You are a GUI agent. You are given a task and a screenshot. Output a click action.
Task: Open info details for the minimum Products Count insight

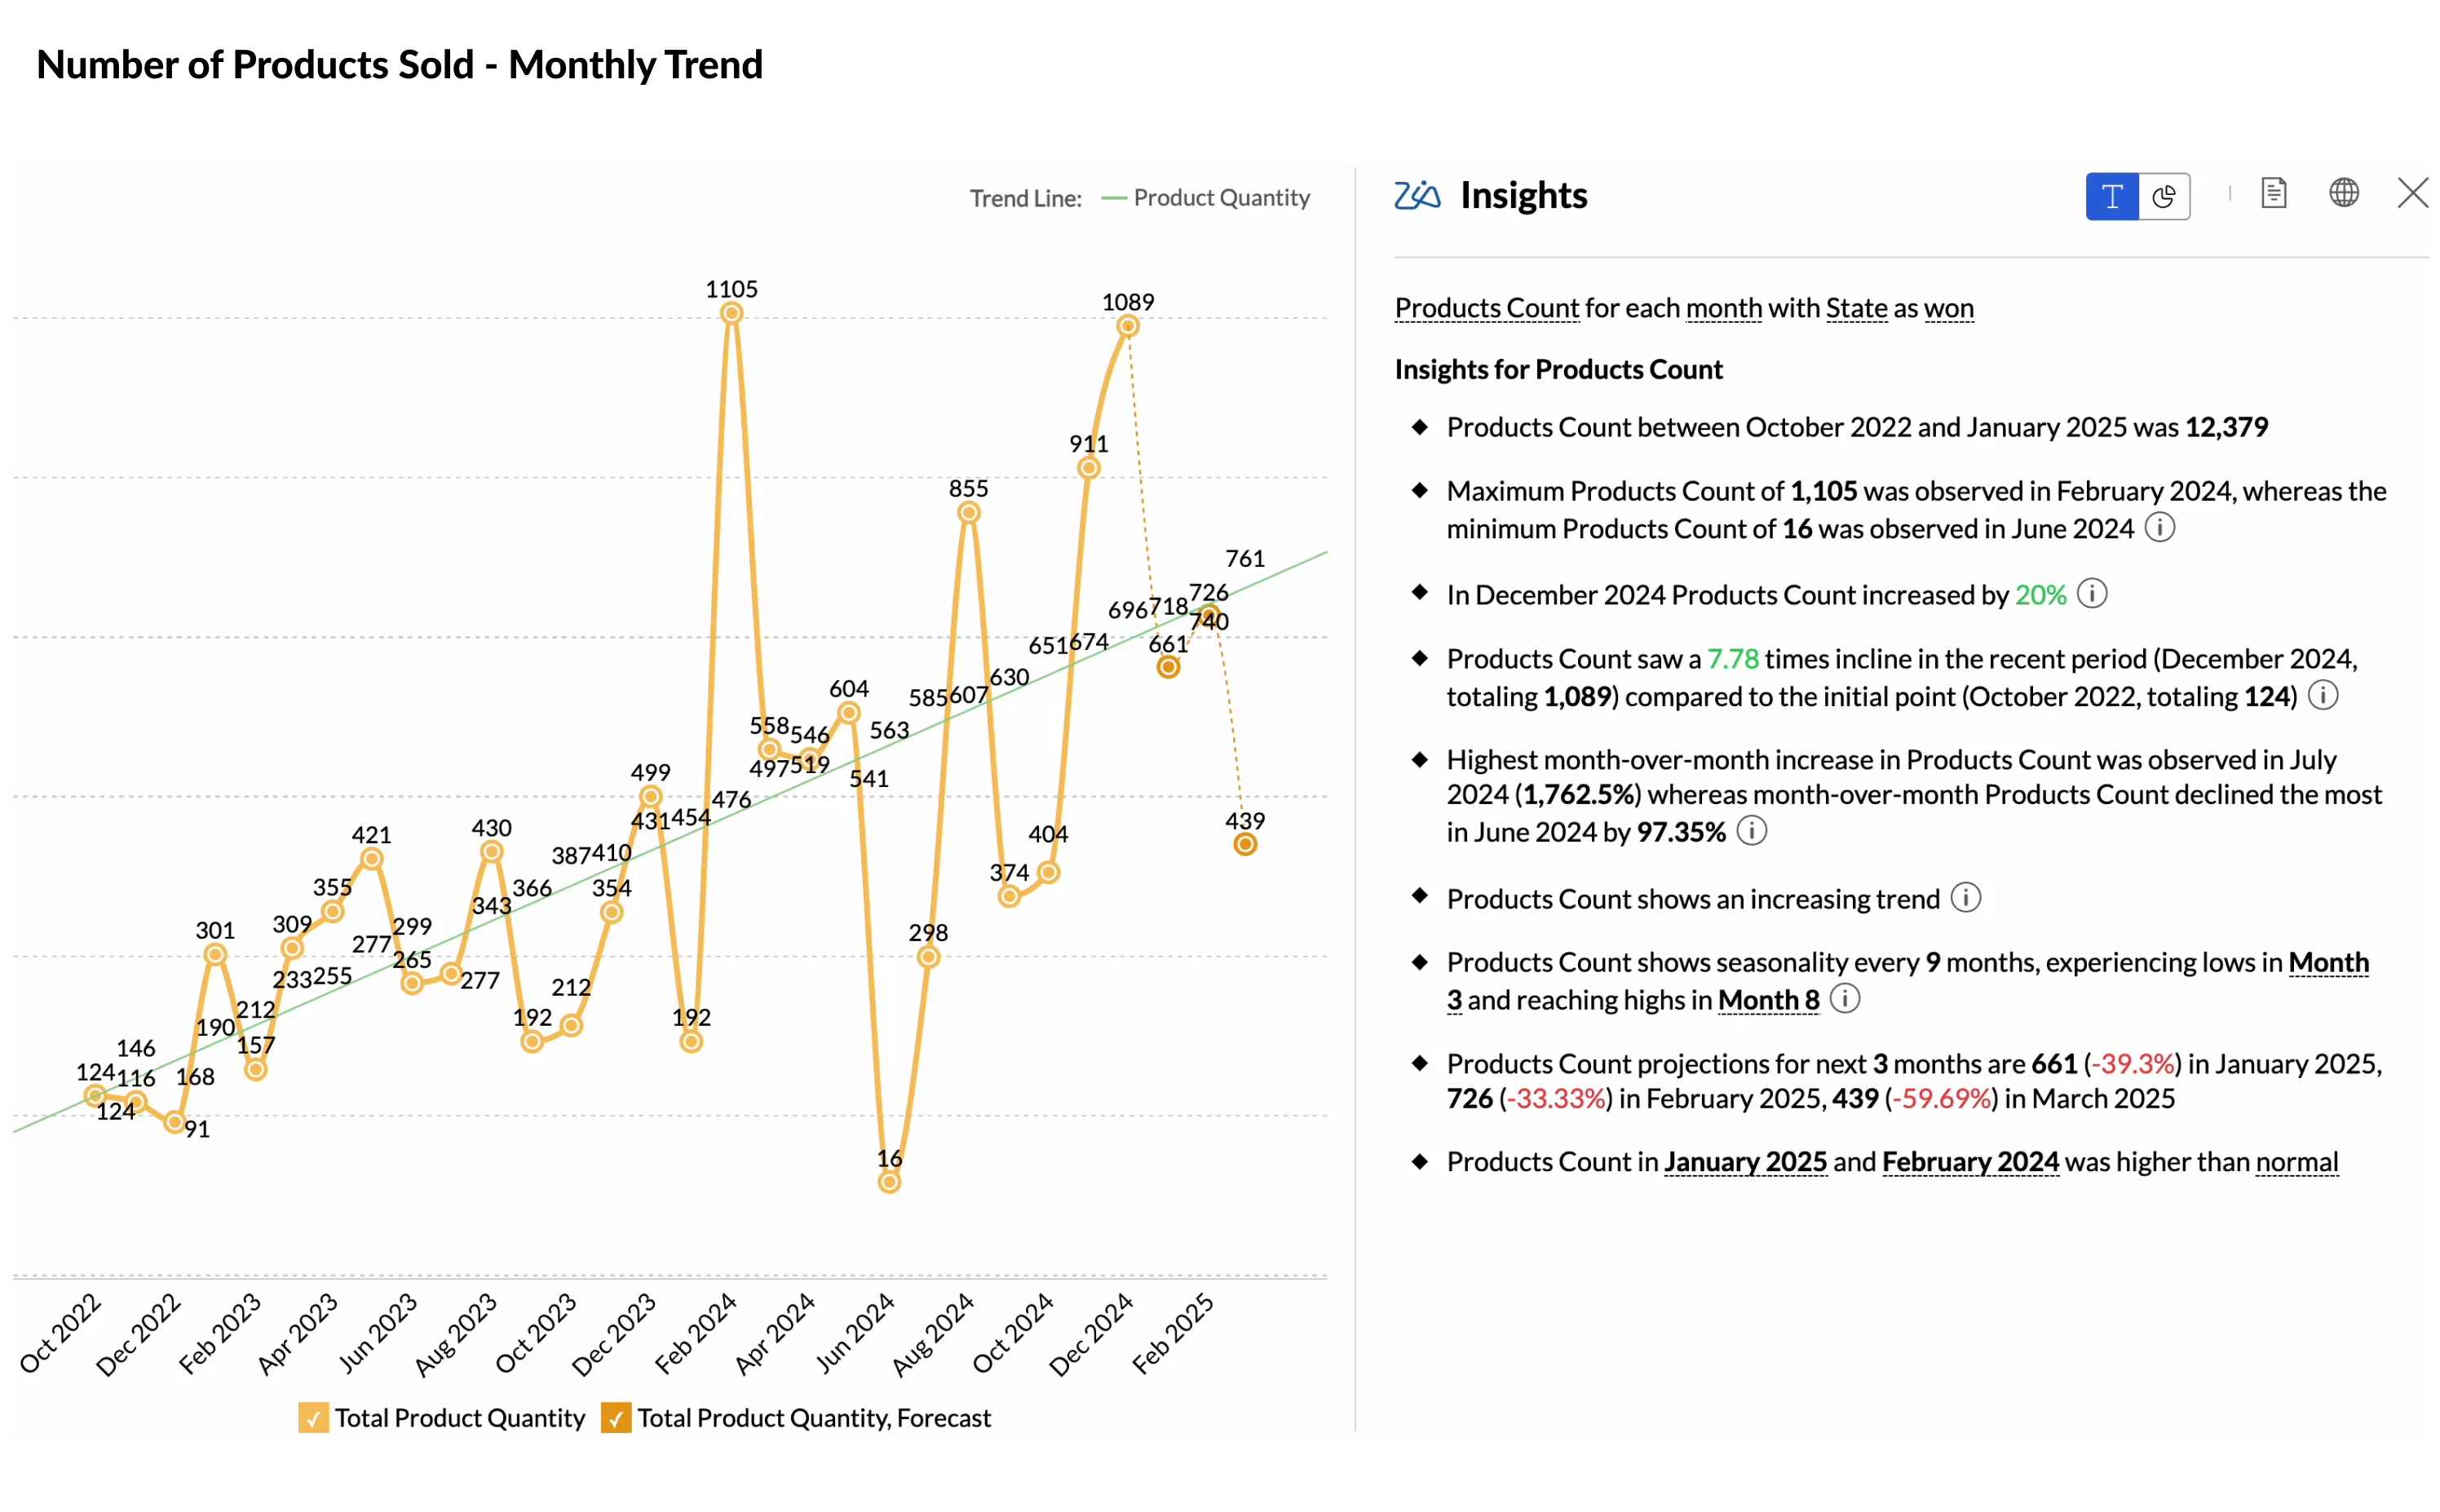coord(2160,528)
